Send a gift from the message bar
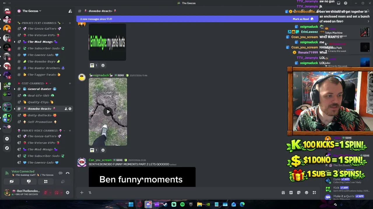 tap(283, 192)
